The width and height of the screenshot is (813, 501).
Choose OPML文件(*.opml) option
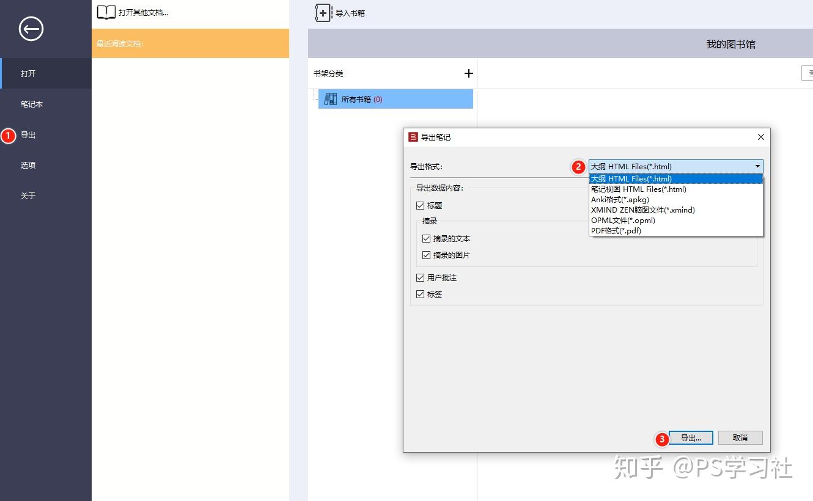[675, 221]
